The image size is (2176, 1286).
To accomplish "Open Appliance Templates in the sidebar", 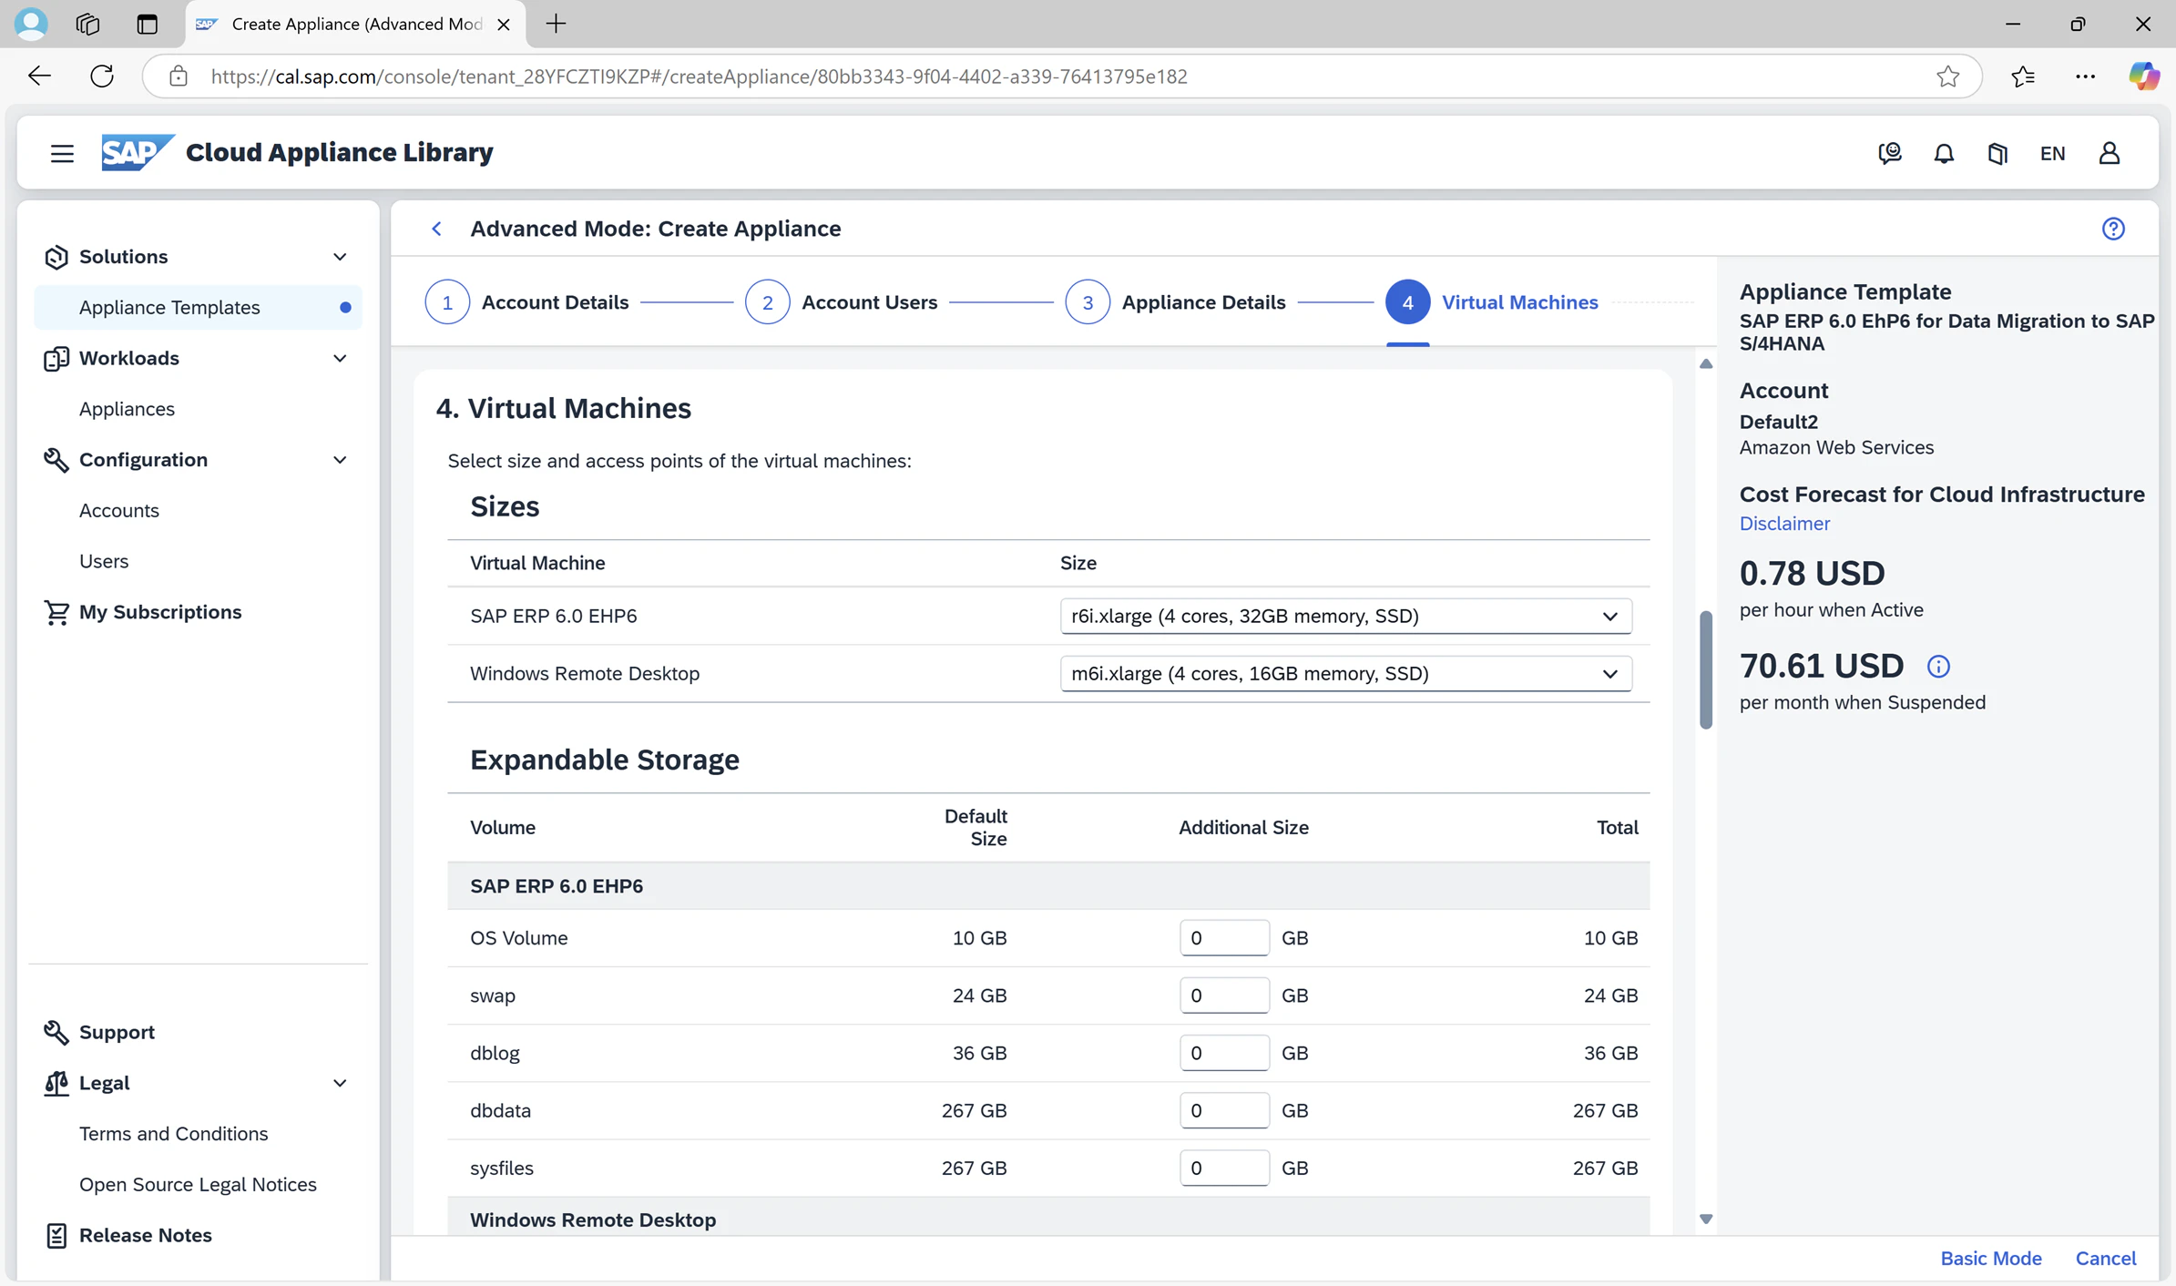I will click(x=198, y=308).
